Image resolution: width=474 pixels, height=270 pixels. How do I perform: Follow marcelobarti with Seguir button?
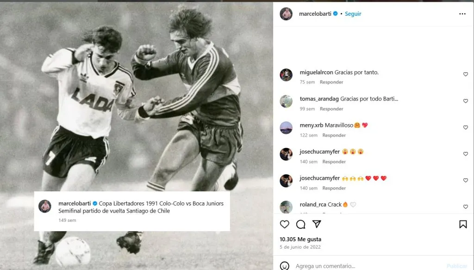click(x=353, y=14)
